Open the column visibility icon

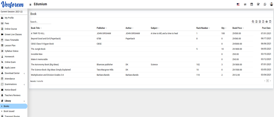tap(270, 22)
